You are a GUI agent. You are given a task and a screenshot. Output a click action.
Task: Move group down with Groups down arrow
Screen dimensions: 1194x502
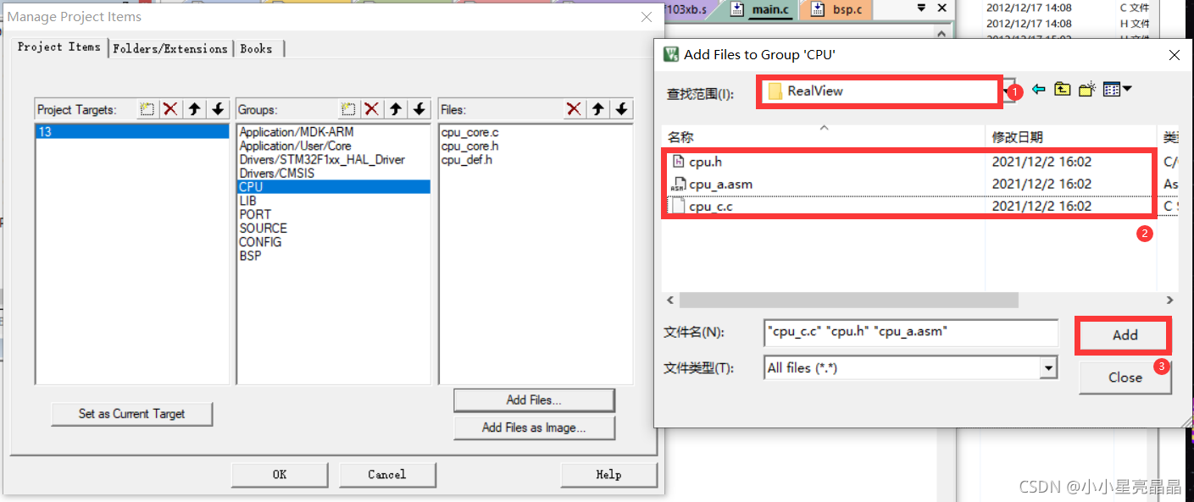click(419, 109)
